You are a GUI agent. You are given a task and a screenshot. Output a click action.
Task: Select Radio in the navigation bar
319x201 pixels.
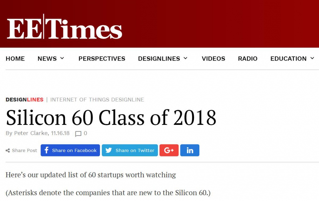coord(248,59)
